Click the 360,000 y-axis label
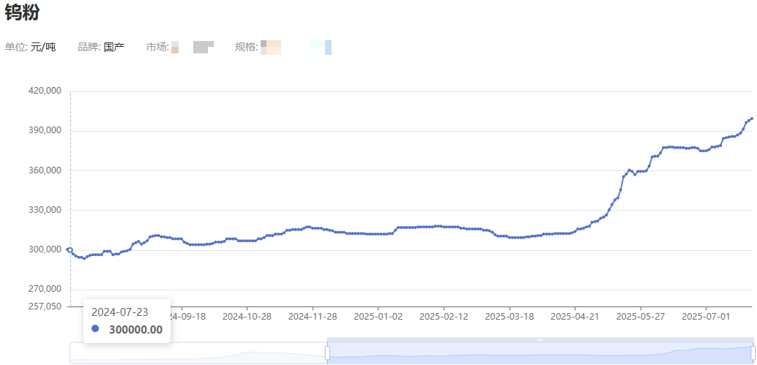This screenshot has width=757, height=365. tap(45, 170)
